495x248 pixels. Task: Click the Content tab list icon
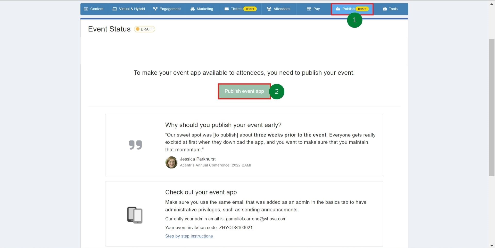pyautogui.click(x=86, y=9)
